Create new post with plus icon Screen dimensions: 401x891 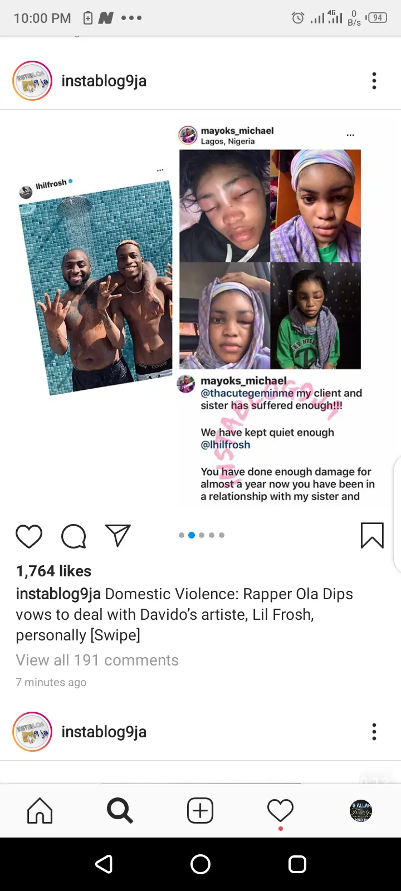coord(200,810)
